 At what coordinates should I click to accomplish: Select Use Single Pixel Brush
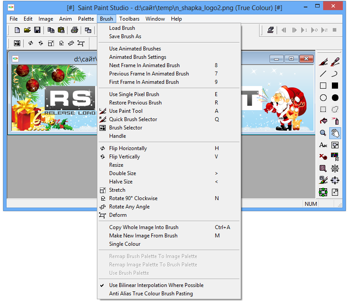tap(169, 94)
